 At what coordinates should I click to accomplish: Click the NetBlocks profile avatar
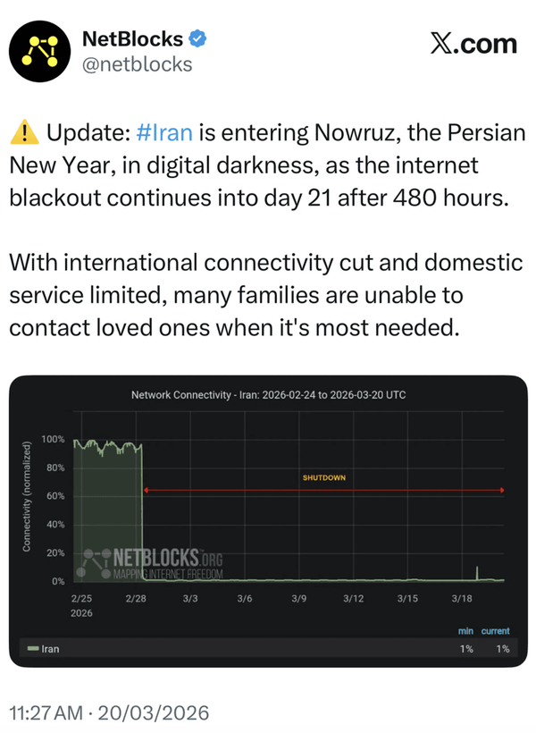(40, 53)
